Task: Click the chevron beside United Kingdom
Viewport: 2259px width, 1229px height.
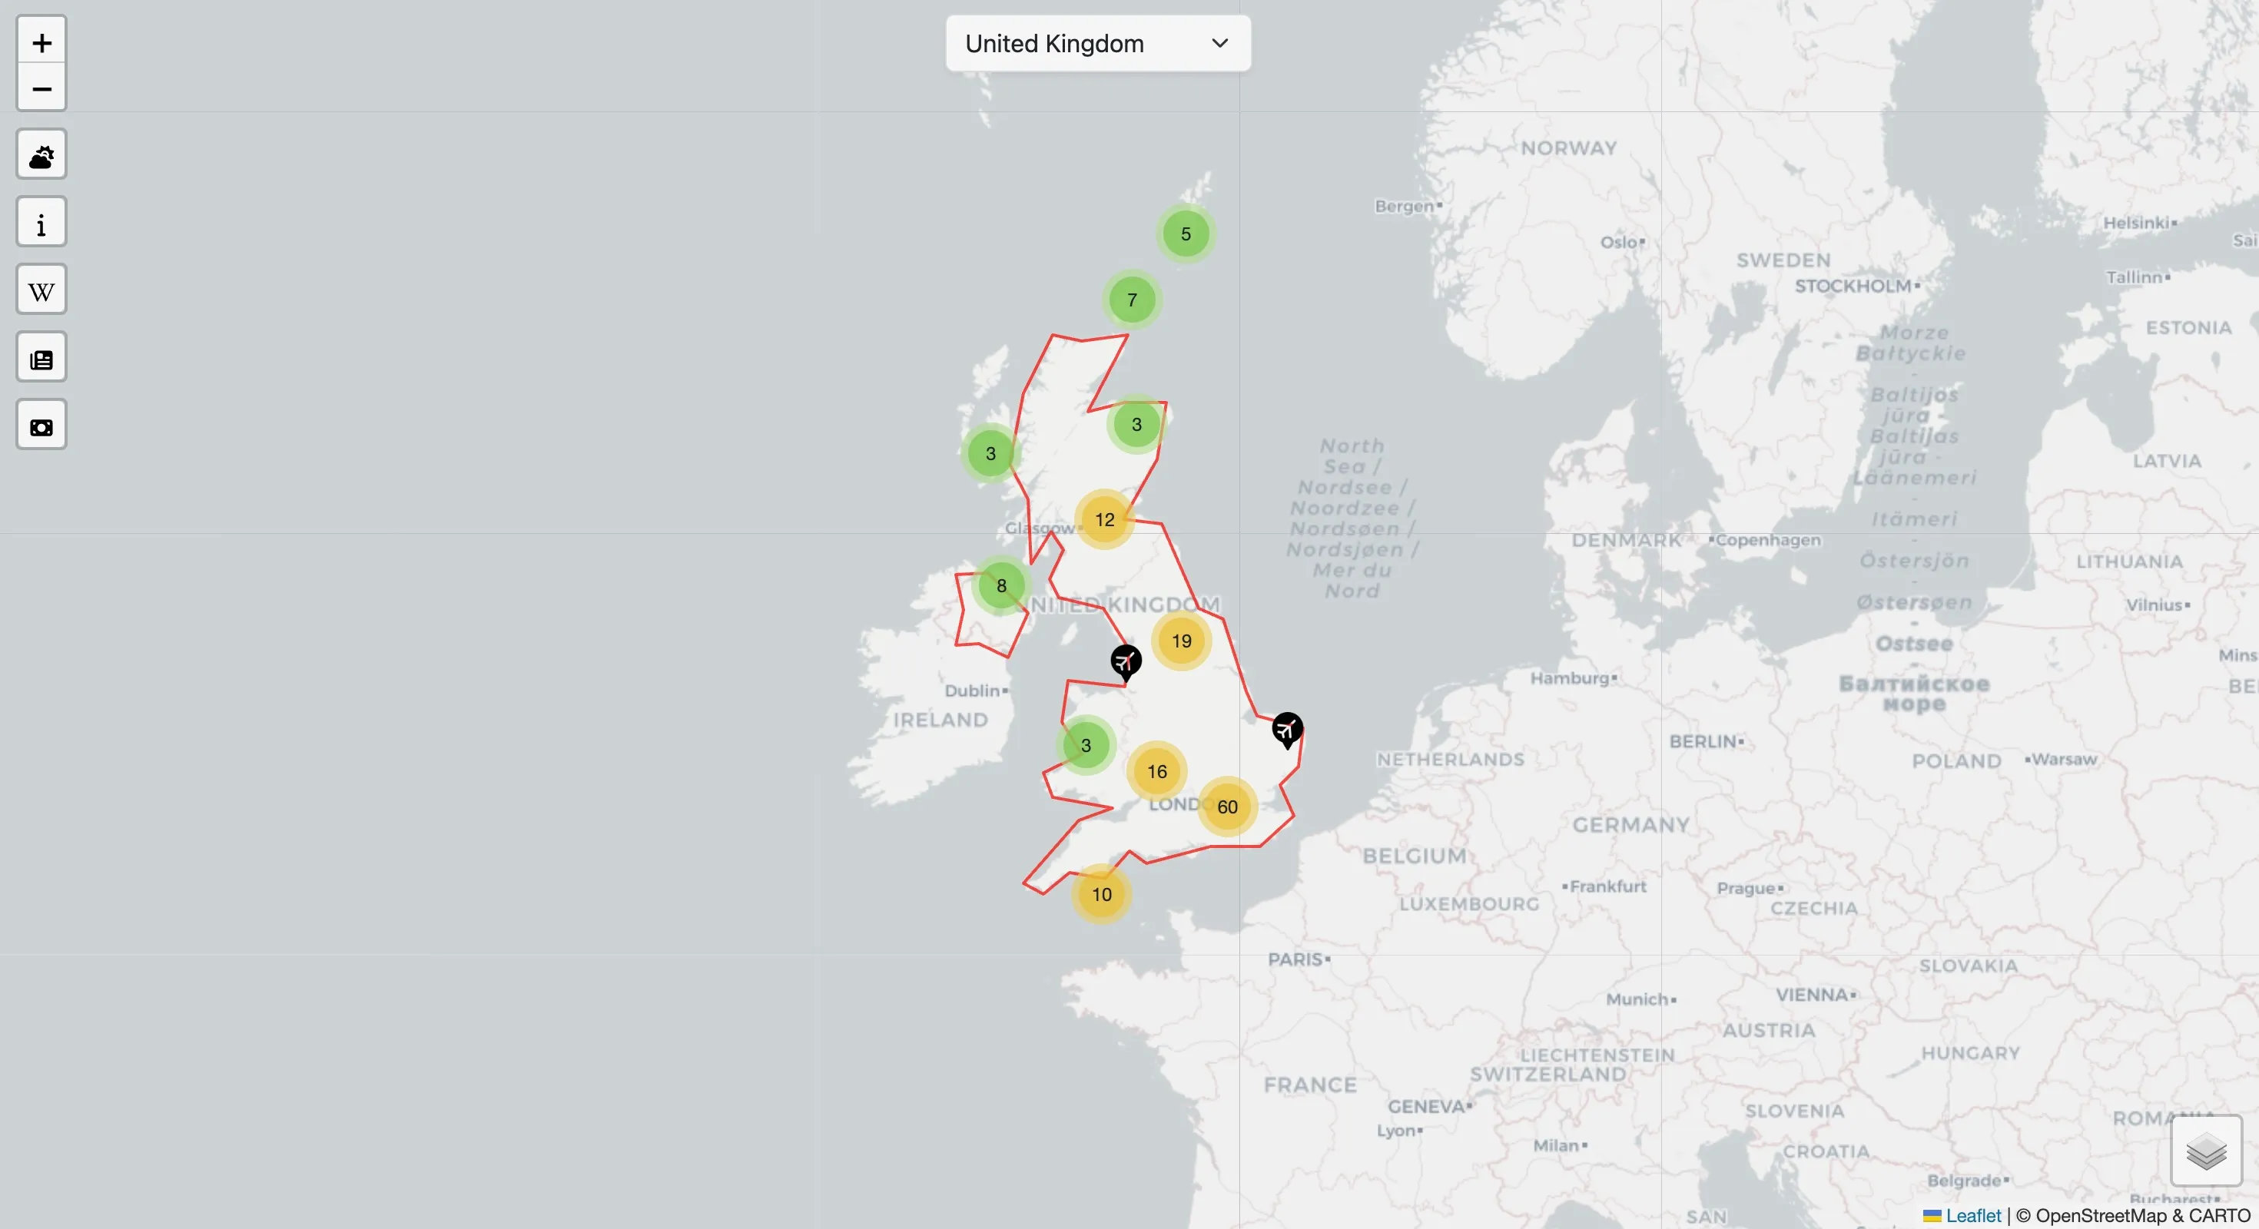Action: tap(1219, 43)
